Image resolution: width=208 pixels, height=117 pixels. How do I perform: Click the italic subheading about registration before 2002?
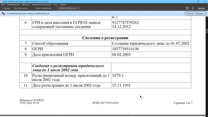pyautogui.click(x=68, y=68)
